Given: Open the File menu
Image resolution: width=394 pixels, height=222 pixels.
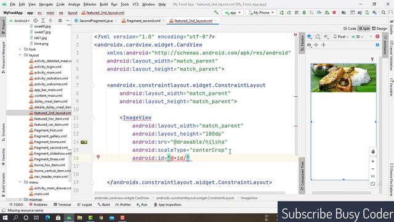Looking at the screenshot, I should tap(12, 4).
